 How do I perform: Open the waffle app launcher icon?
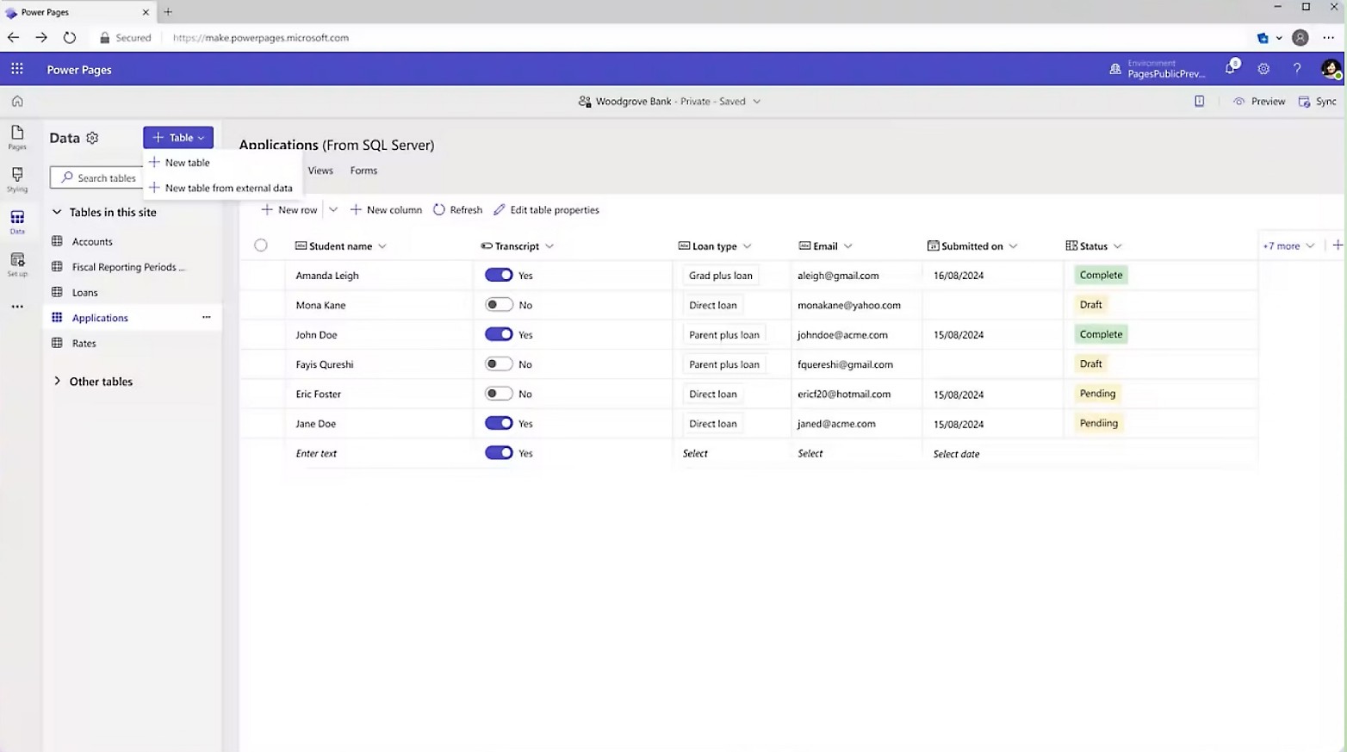coord(16,68)
